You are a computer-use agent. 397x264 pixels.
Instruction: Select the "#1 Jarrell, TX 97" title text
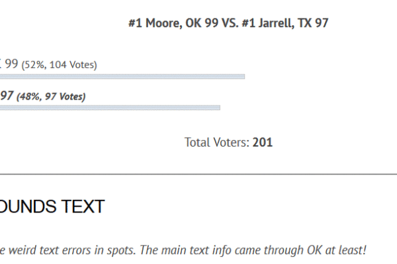coord(285,23)
